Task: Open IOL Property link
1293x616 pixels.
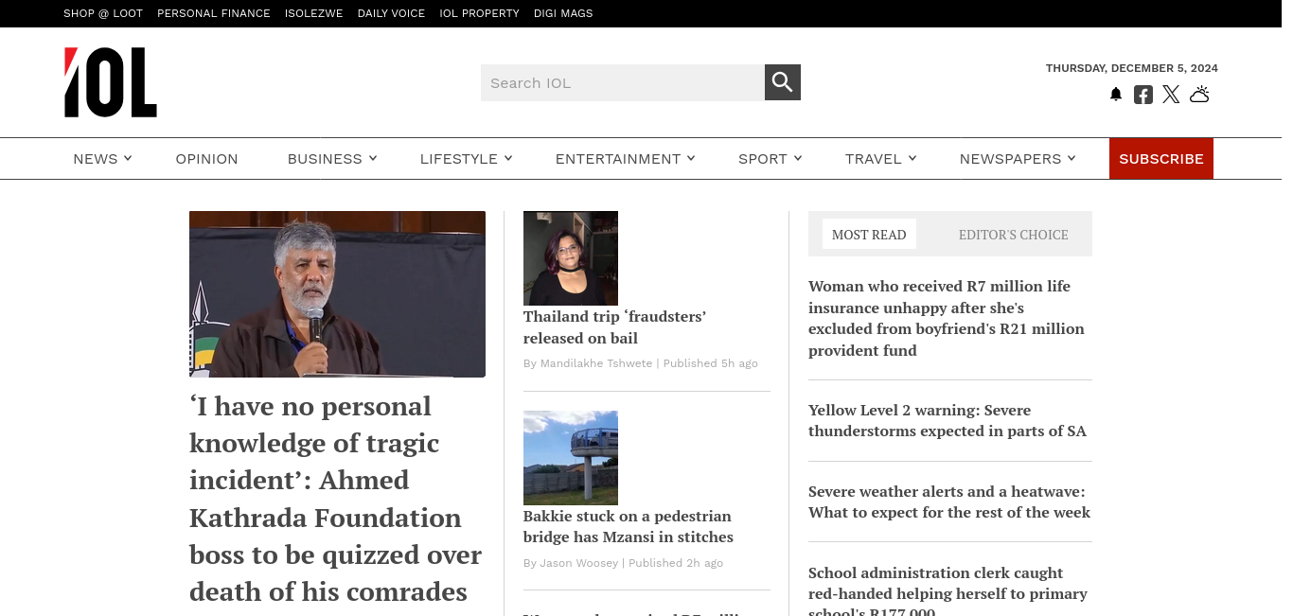Action: [x=479, y=13]
